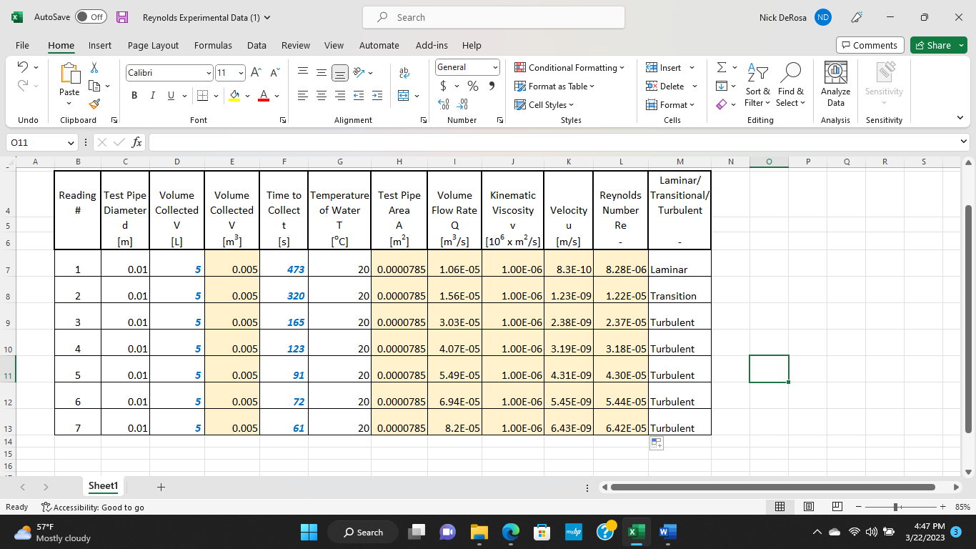The width and height of the screenshot is (976, 549).
Task: Click the Increase Indent icon
Action: 377,96
